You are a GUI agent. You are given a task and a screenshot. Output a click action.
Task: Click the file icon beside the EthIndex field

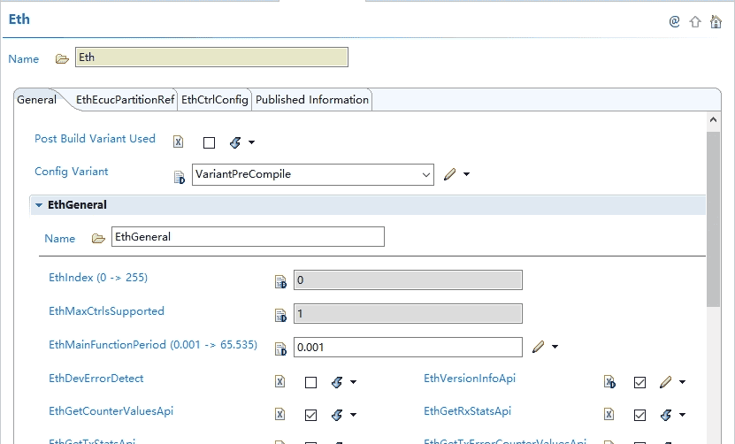pyautogui.click(x=280, y=282)
